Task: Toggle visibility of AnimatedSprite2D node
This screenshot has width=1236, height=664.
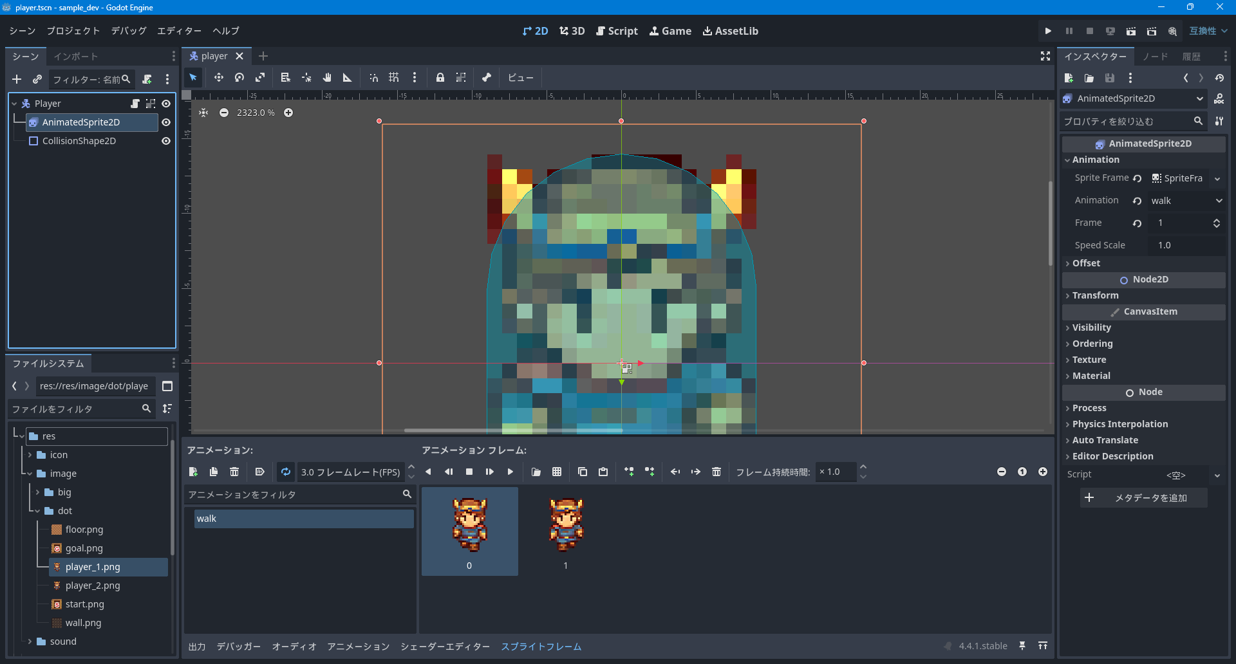Action: [166, 122]
